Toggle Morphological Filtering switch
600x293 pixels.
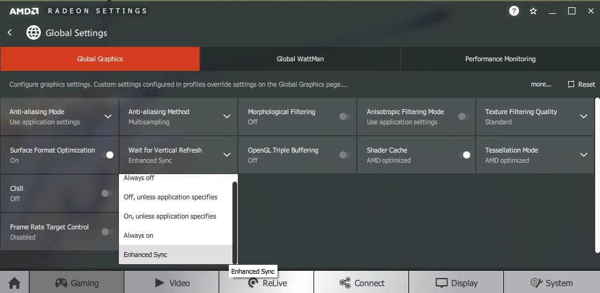click(345, 116)
